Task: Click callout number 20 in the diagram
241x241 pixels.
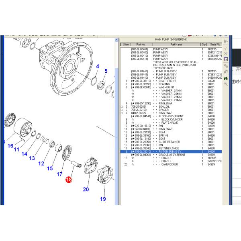Action: [x=86, y=189]
